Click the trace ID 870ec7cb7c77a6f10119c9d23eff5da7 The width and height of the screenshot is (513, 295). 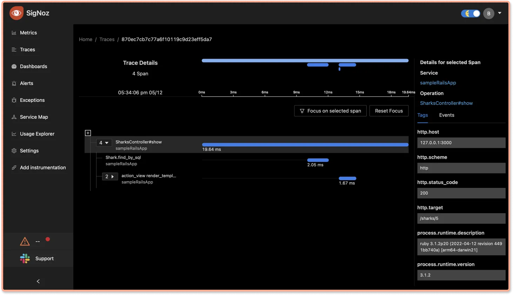tap(167, 39)
